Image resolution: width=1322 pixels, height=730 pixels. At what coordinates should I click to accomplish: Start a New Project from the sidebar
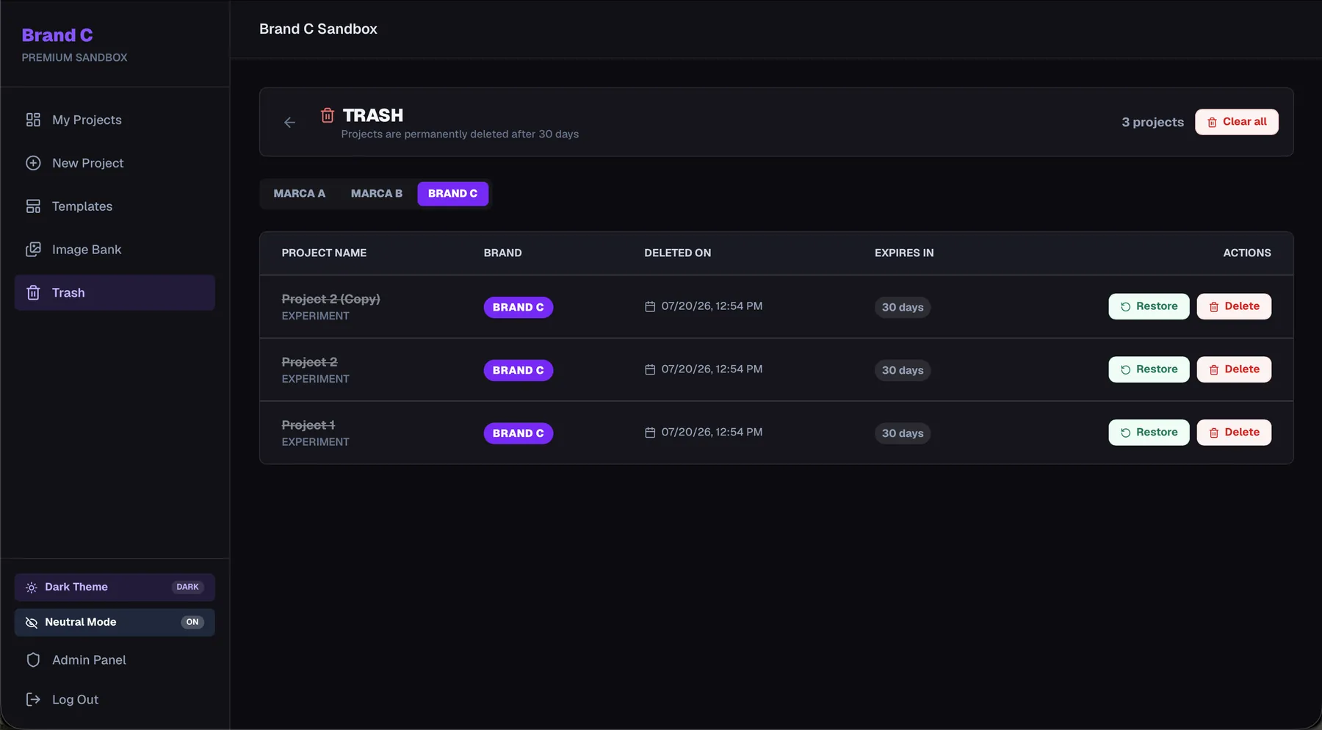coord(115,163)
